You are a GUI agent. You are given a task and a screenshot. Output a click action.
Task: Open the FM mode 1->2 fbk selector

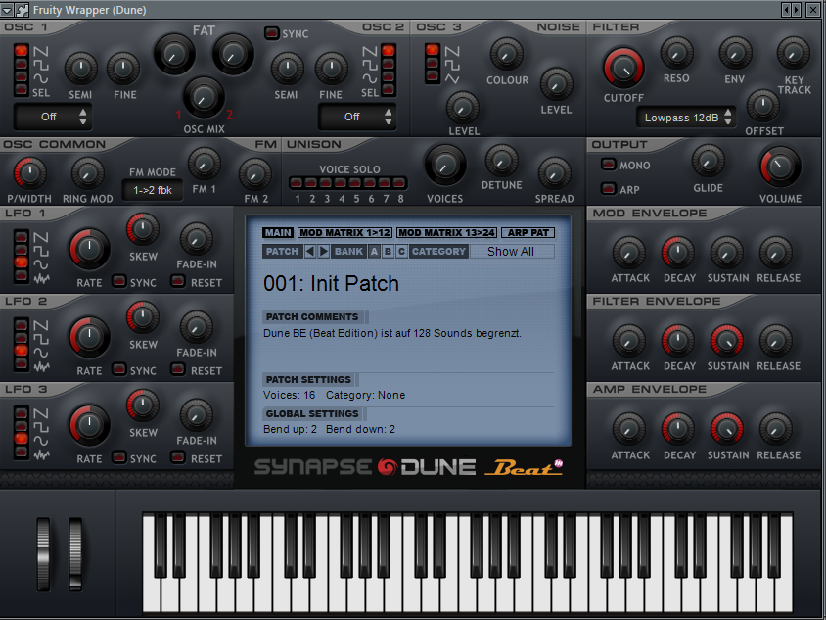(x=153, y=190)
